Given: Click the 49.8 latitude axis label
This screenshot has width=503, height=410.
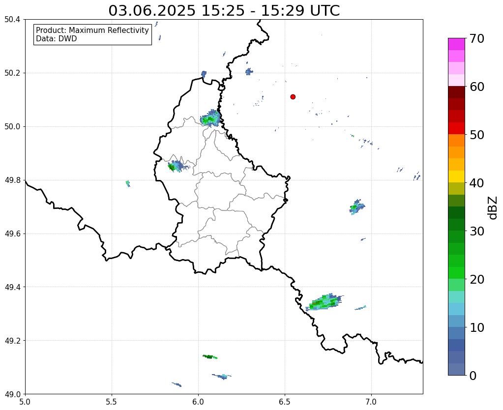Looking at the screenshot, I should point(12,180).
